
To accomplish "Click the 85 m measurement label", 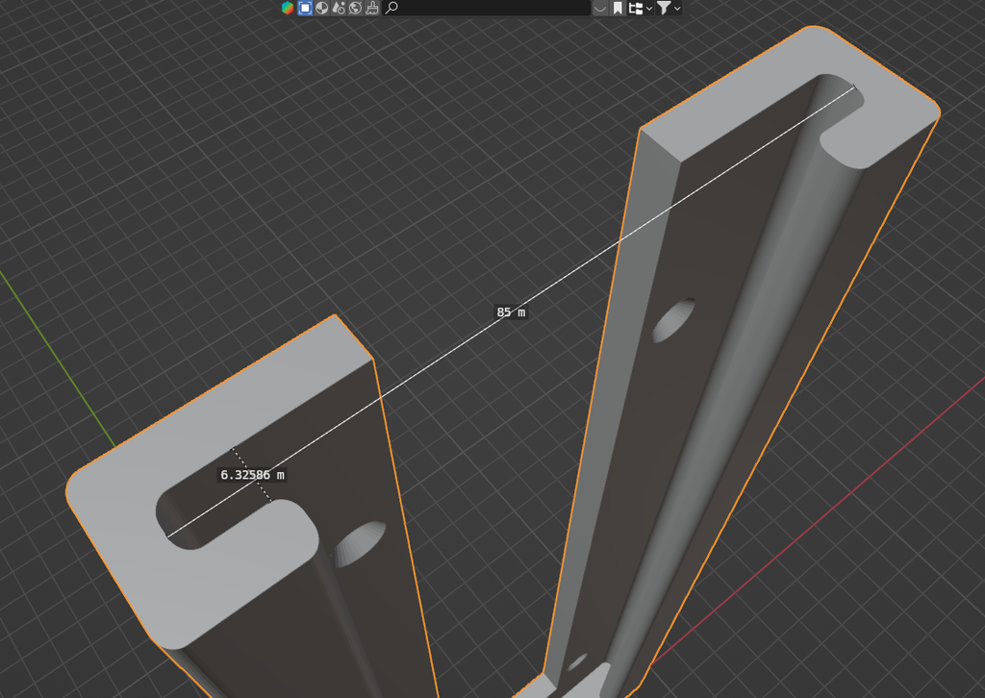I will pos(510,312).
